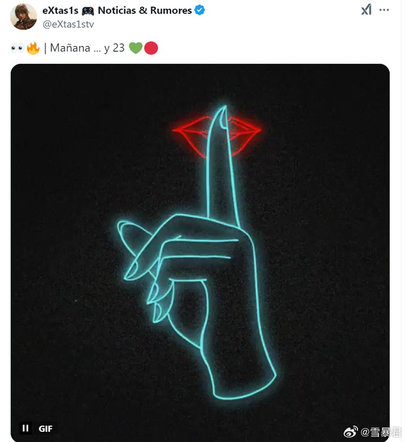This screenshot has height=442, width=406.
Task: Pause the playing GIF
Action: tap(26, 428)
